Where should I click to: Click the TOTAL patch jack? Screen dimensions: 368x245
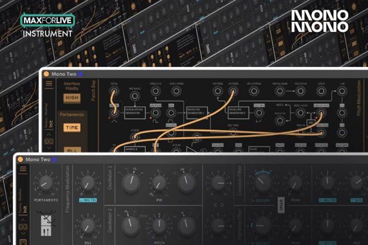coord(114,91)
